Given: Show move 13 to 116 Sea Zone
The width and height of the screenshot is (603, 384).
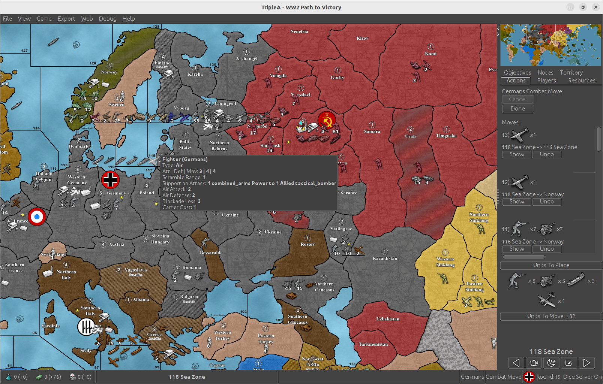Looking at the screenshot, I should pos(517,154).
